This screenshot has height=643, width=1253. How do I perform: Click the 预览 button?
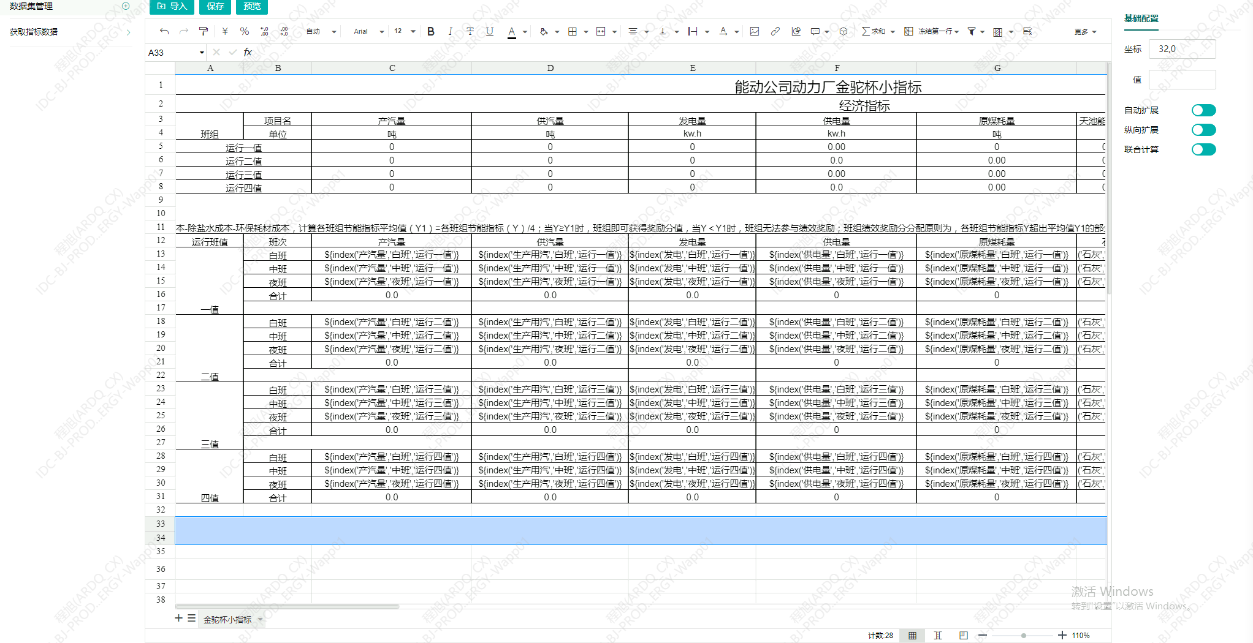pos(252,6)
